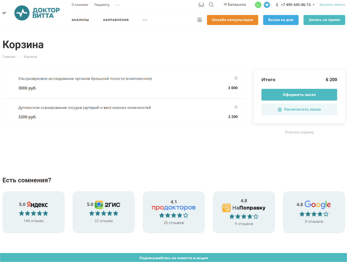Click the 3000 руб. price text
347x262 pixels.
pos(27,88)
